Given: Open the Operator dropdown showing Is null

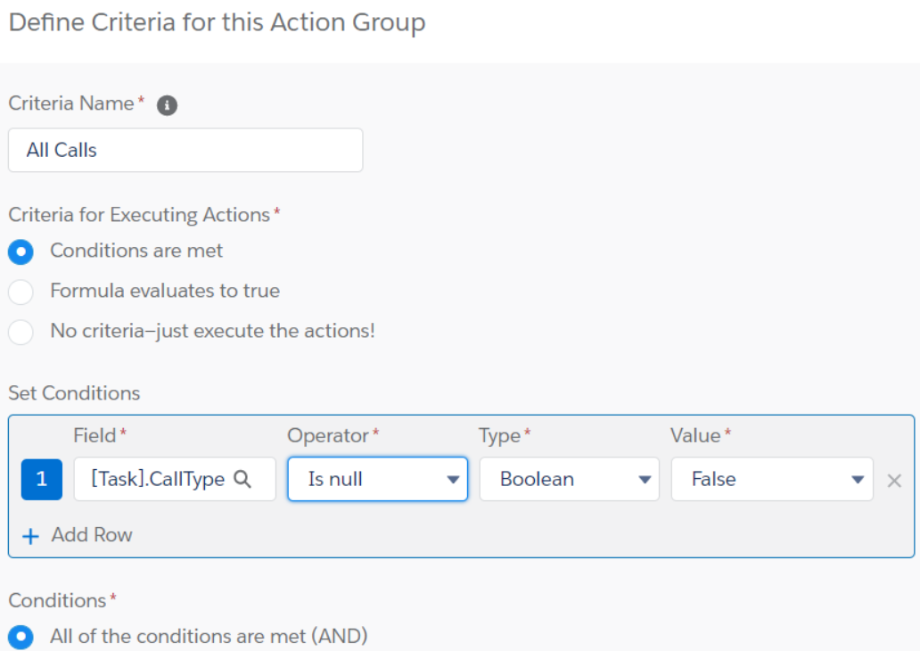Looking at the screenshot, I should point(377,480).
